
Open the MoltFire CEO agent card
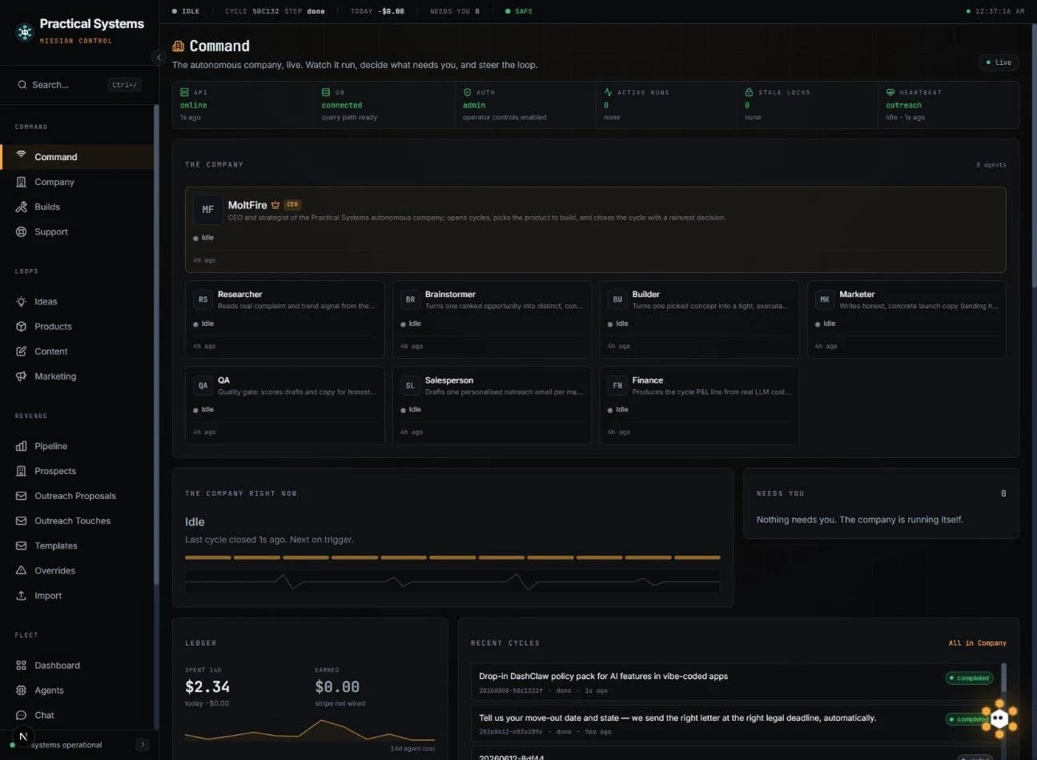click(x=595, y=230)
